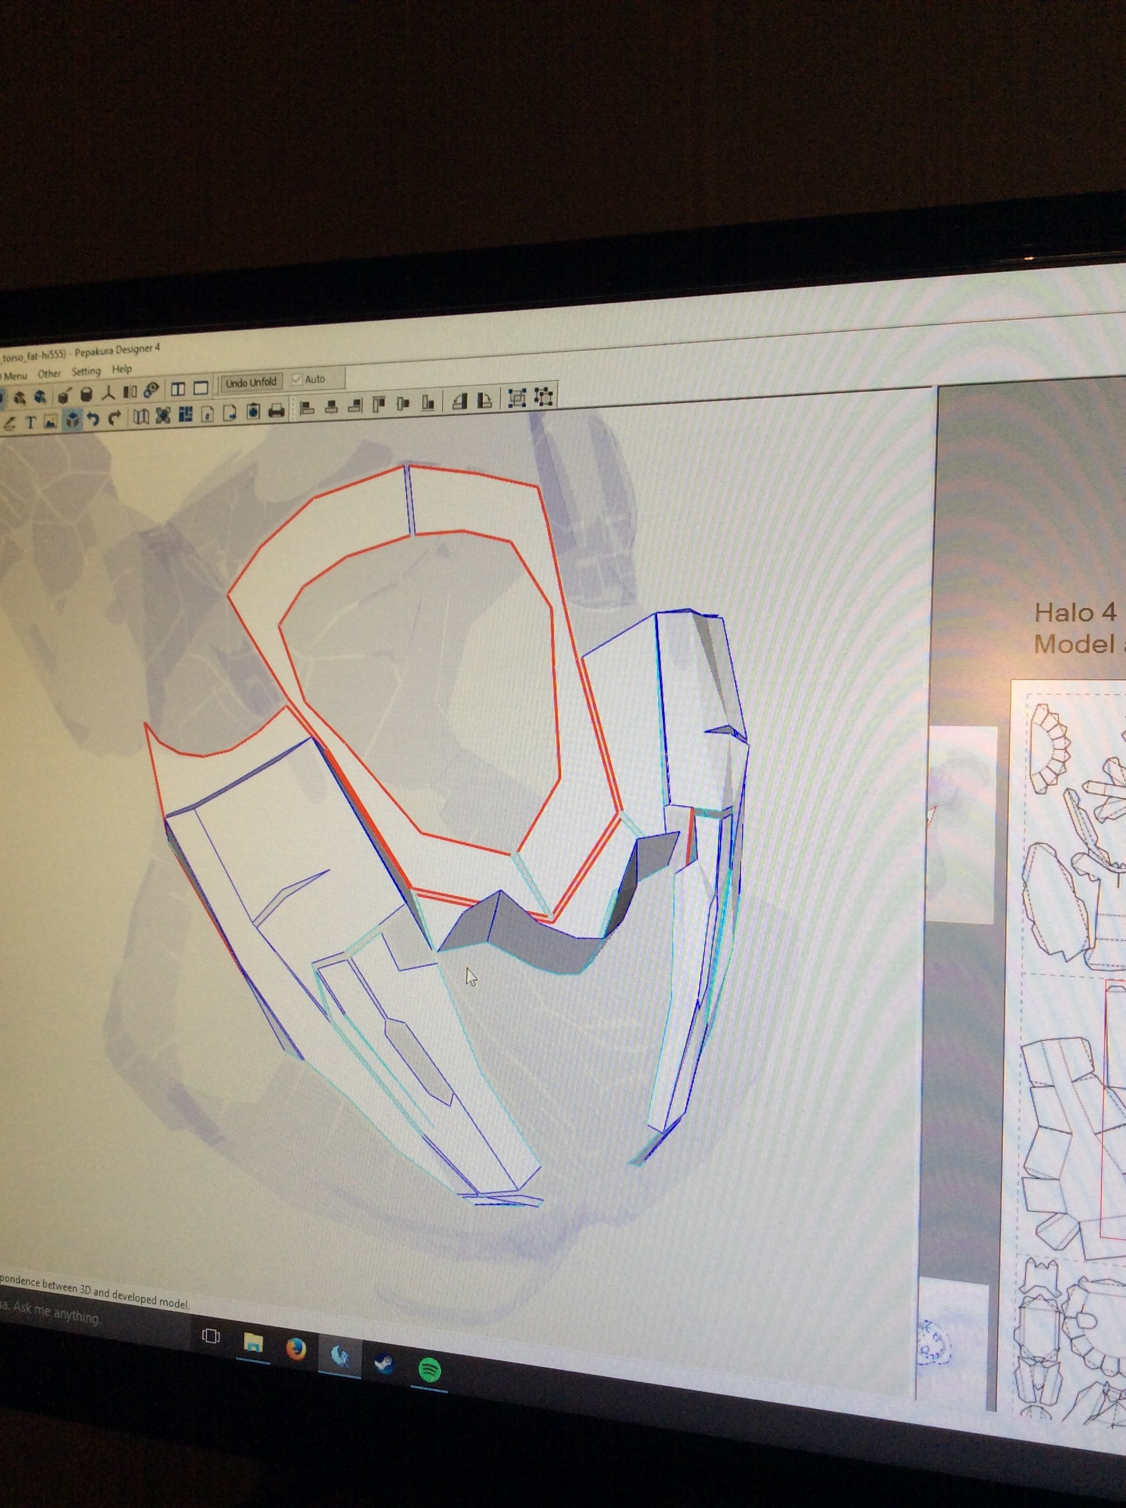This screenshot has width=1126, height=1508.
Task: Click the print icon in toolbar
Action: click(x=276, y=411)
